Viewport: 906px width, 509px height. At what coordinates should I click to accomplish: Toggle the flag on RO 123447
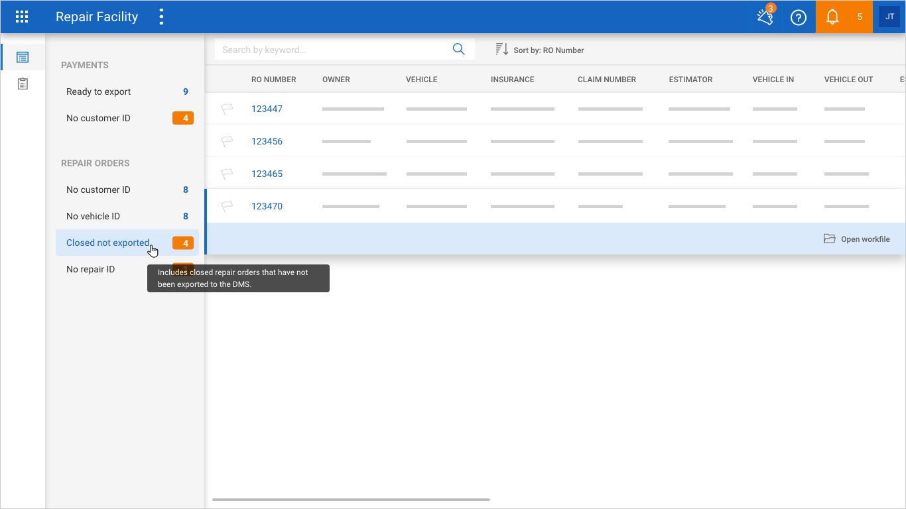point(227,109)
